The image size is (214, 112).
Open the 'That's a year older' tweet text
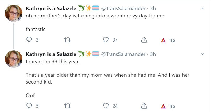[x=108, y=78]
